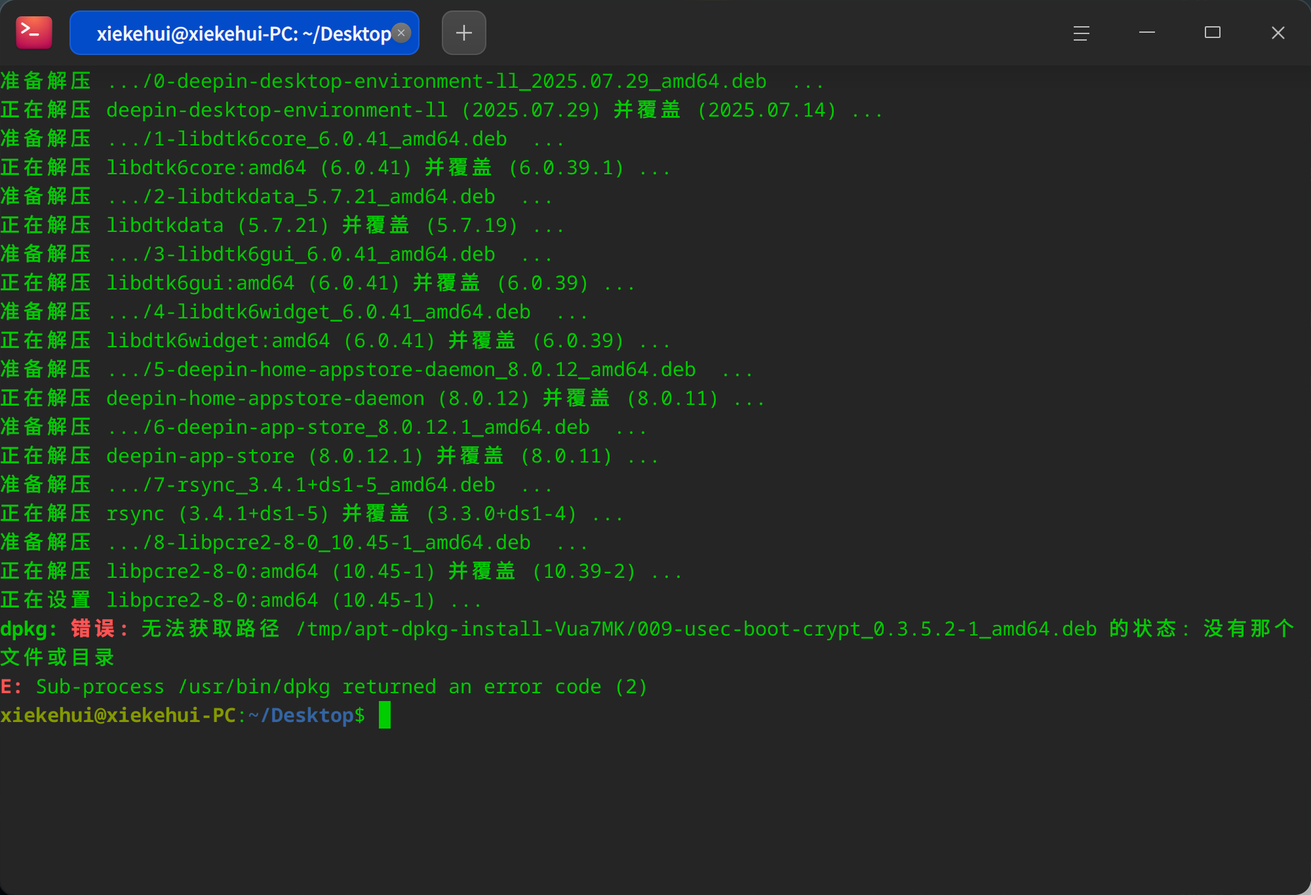Click the 'rsync (3.4.1+ds1-5)' unpacking line
Viewport: 1311px width, 895px height.
coord(312,514)
